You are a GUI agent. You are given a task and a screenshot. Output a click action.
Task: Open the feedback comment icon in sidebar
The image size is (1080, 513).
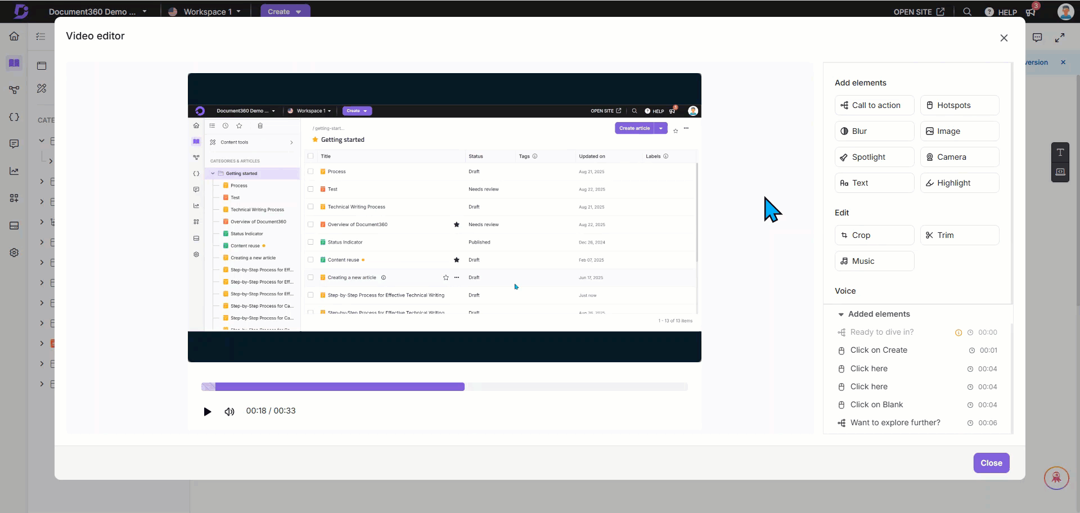point(14,144)
